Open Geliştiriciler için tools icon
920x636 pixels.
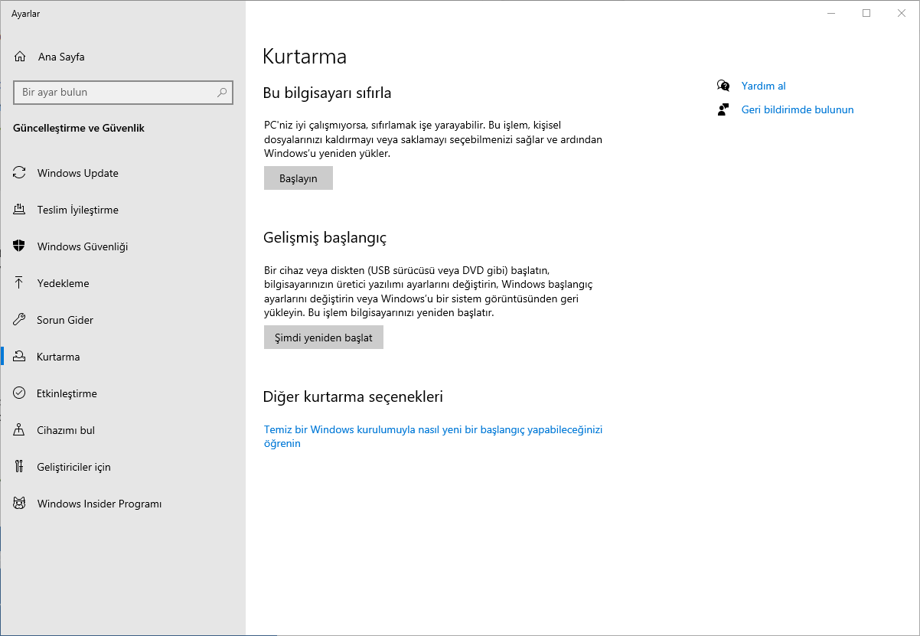(20, 467)
